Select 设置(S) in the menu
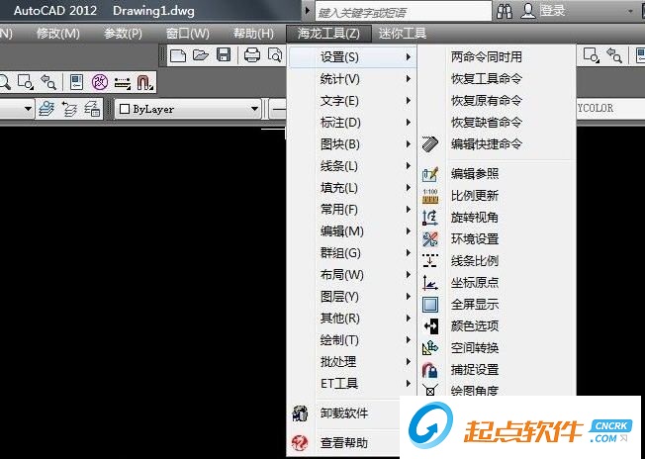This screenshot has height=459, width=645. (352, 57)
